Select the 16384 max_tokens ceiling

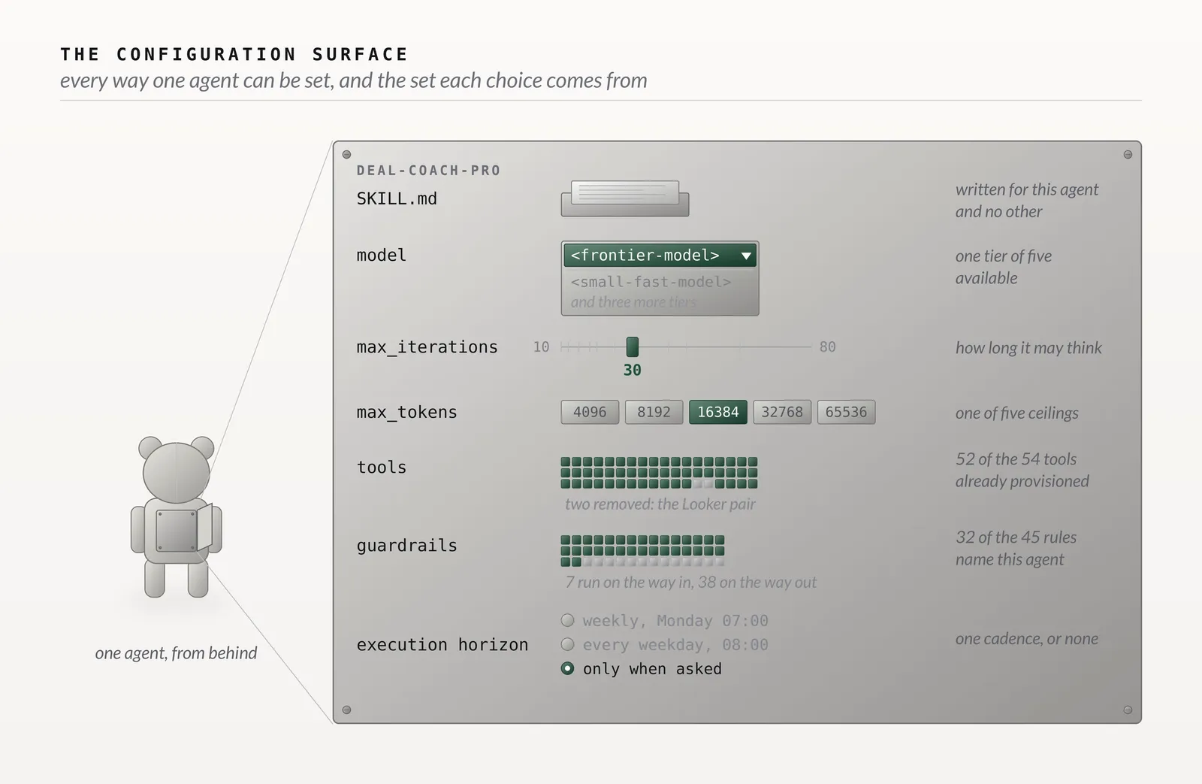tap(718, 412)
